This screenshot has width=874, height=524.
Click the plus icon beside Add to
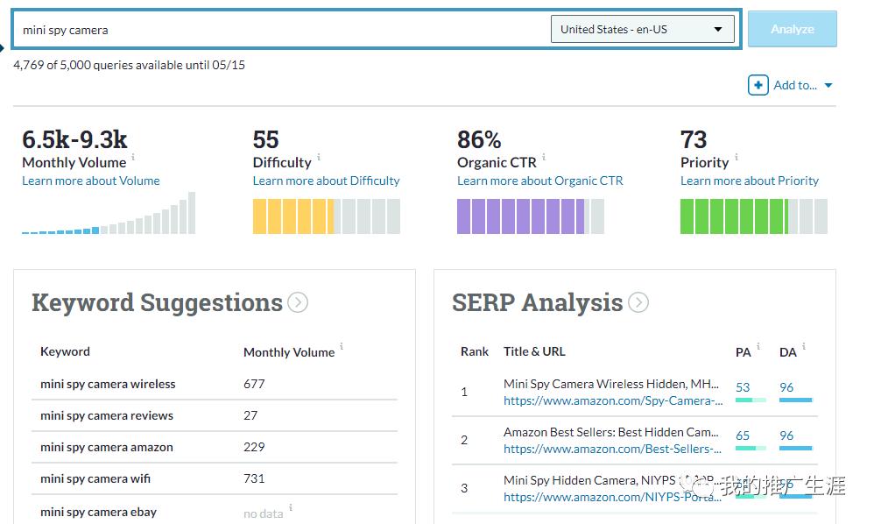point(758,85)
